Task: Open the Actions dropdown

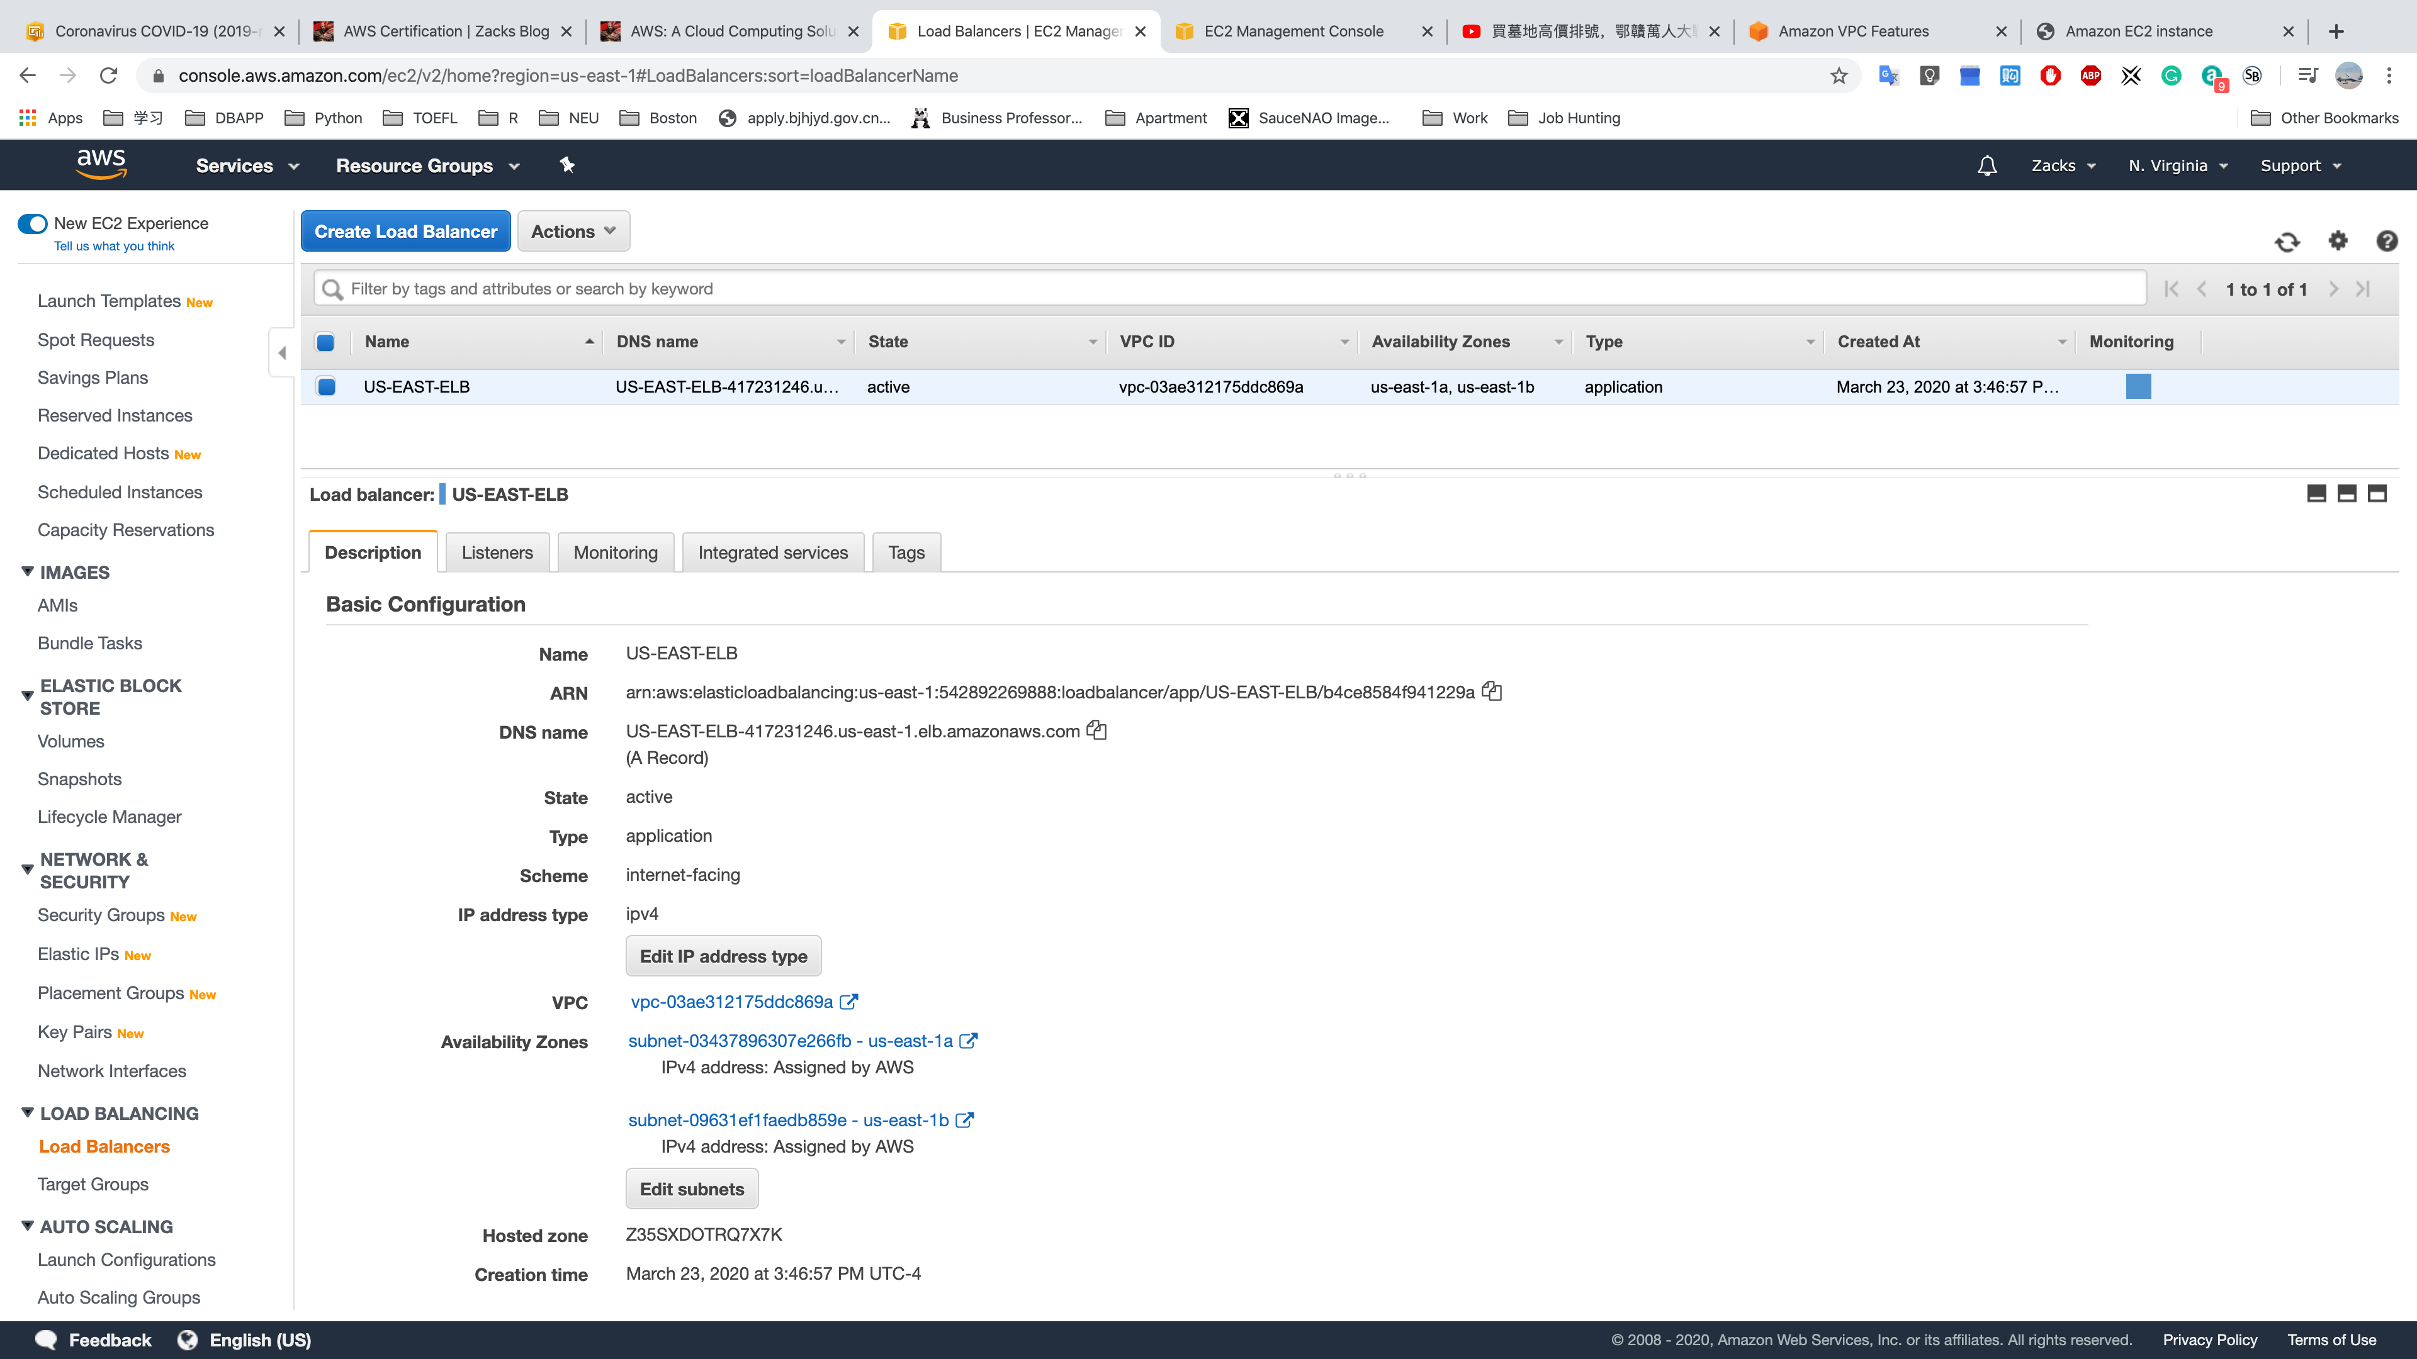Action: pos(572,232)
